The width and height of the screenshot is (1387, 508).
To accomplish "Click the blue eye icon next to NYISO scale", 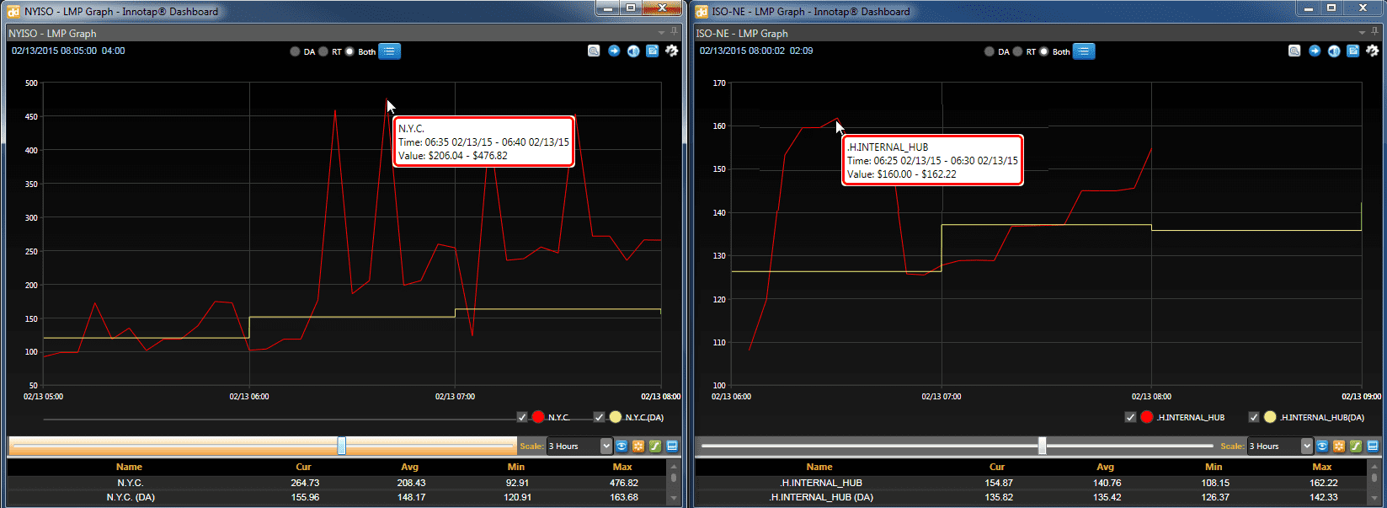I will coord(621,447).
